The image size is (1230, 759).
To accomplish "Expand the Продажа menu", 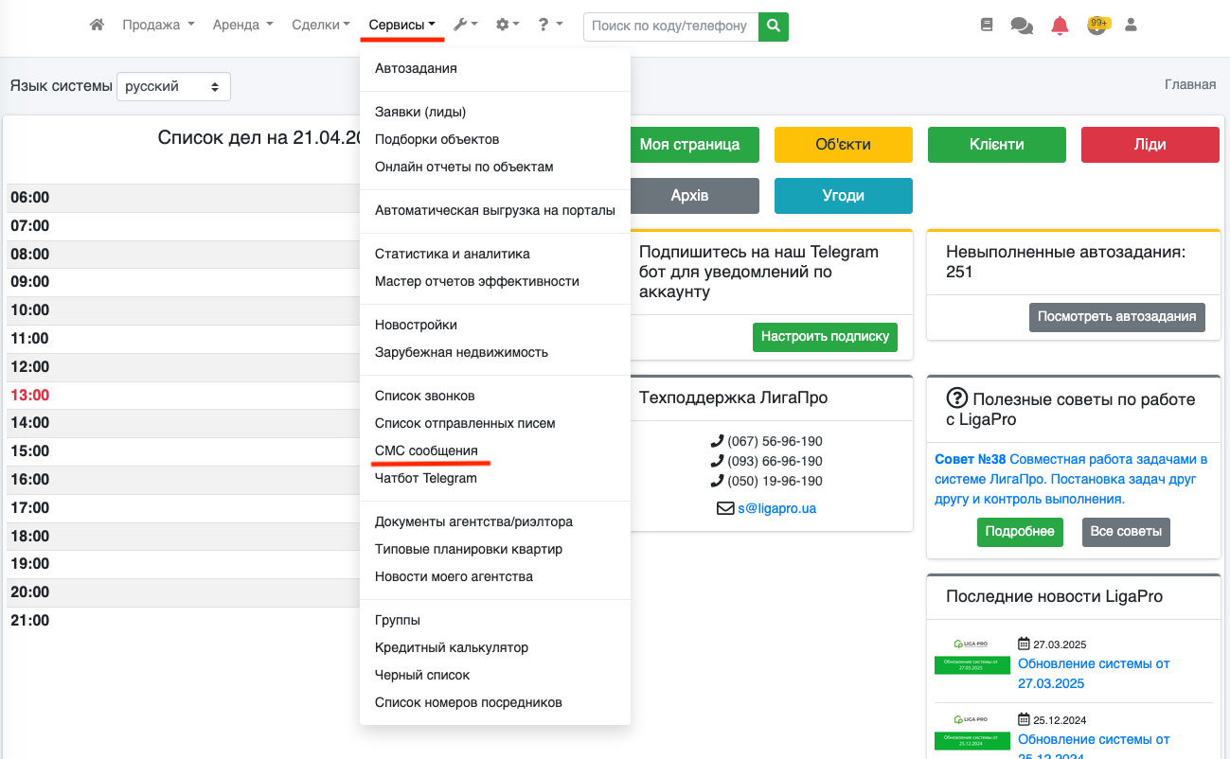I will coord(158,26).
